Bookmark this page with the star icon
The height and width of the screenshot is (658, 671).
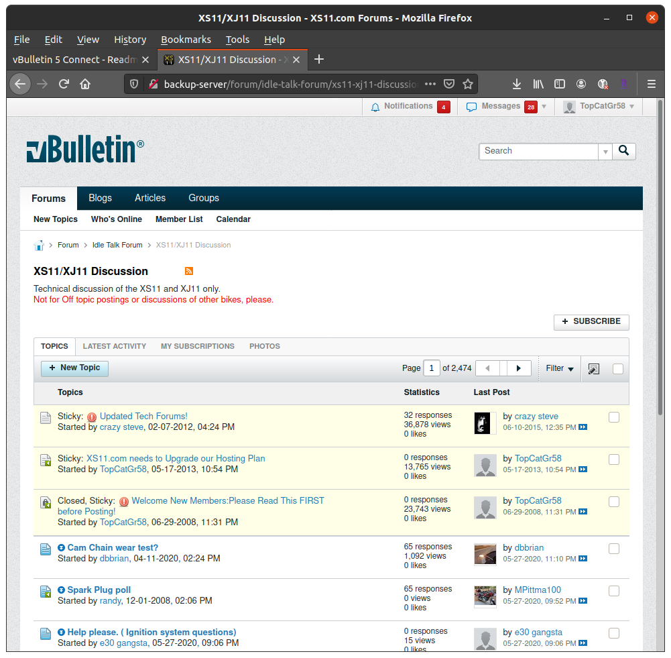point(468,84)
